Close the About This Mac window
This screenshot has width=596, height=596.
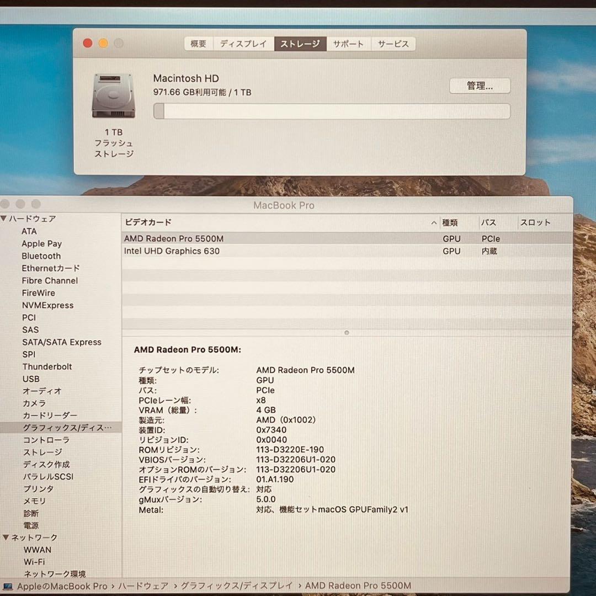[88, 44]
